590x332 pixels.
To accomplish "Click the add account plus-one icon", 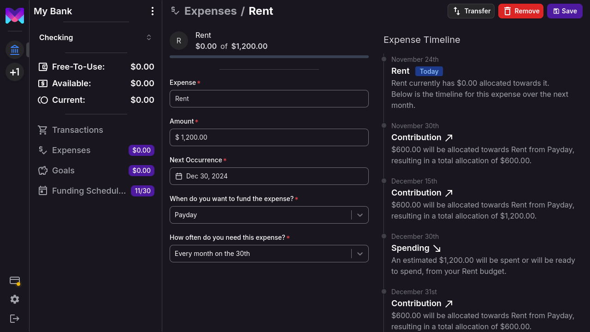I will [x=15, y=72].
